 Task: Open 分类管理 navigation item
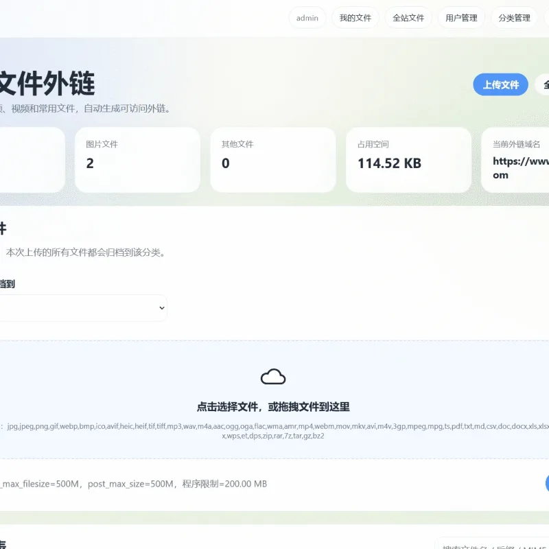pyautogui.click(x=514, y=18)
